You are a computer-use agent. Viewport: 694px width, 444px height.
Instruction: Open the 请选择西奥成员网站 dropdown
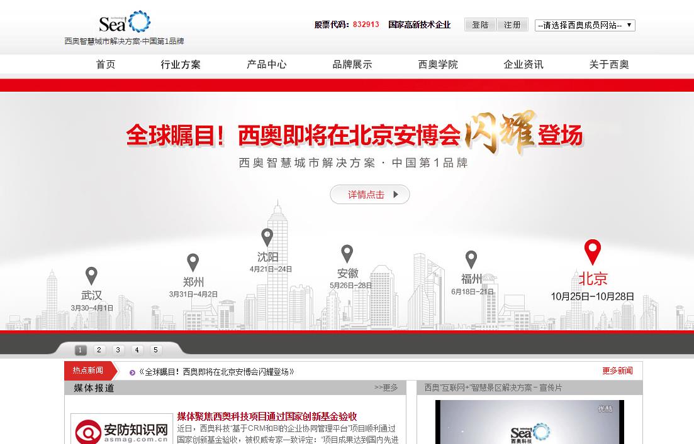click(x=585, y=25)
